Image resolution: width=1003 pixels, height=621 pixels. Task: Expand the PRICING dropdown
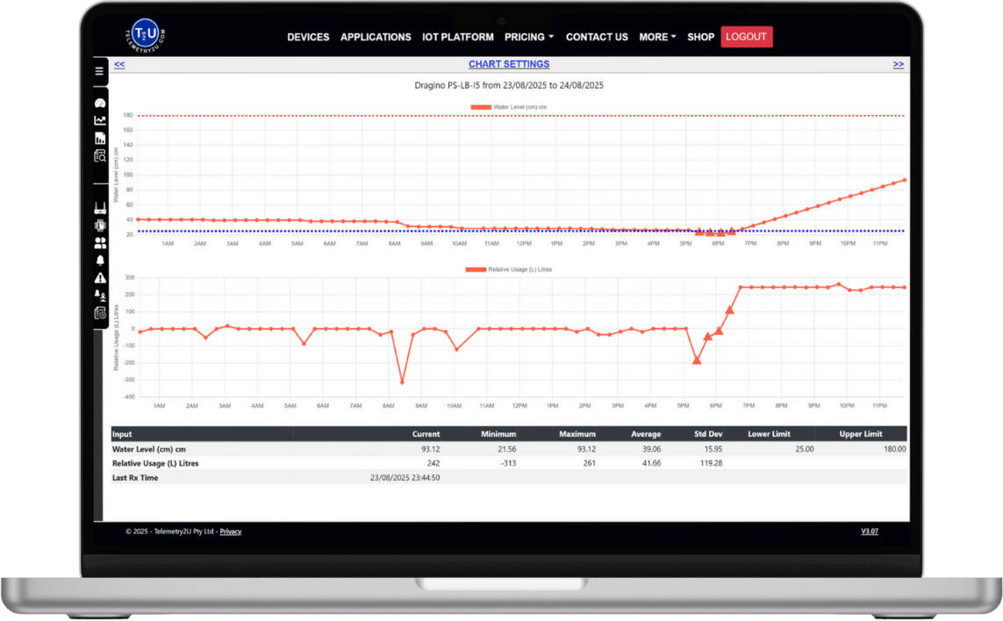(x=529, y=37)
